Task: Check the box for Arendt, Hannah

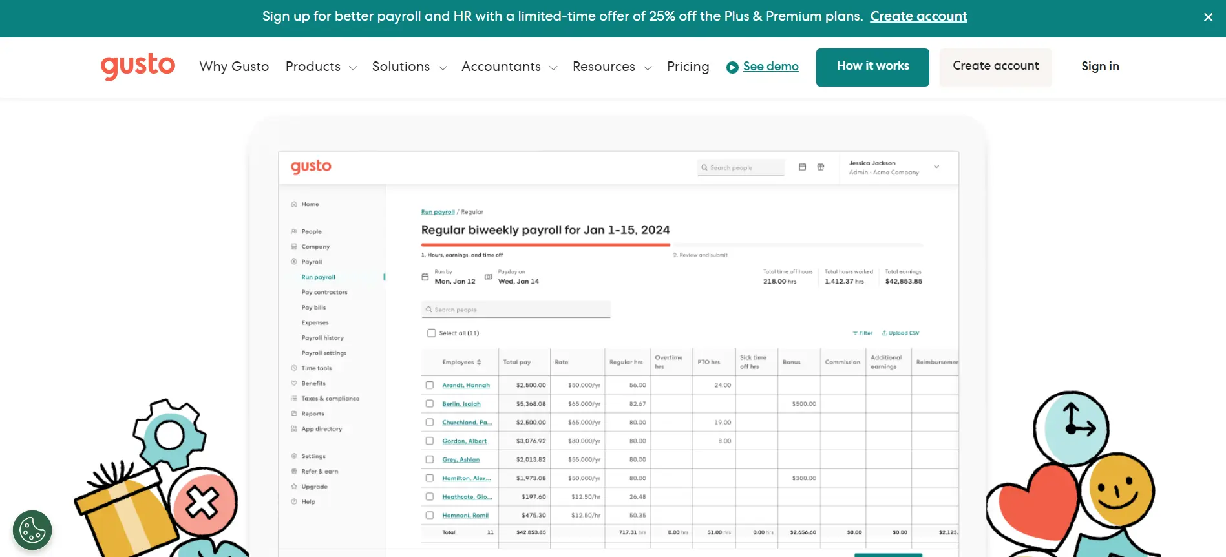Action: 430,385
